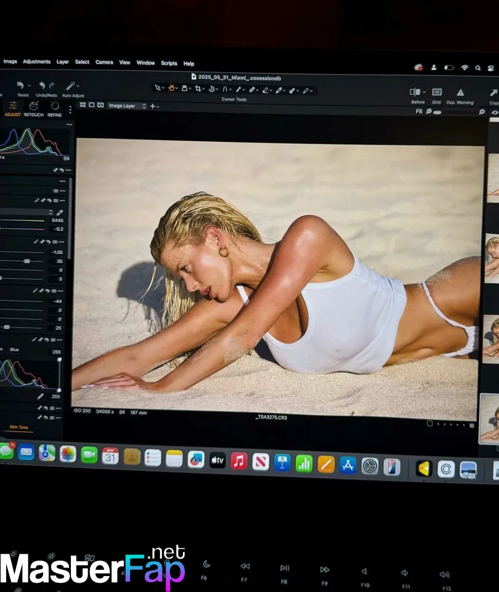Click the Reset adjustments icon
The height and width of the screenshot is (592, 499).
tap(21, 85)
